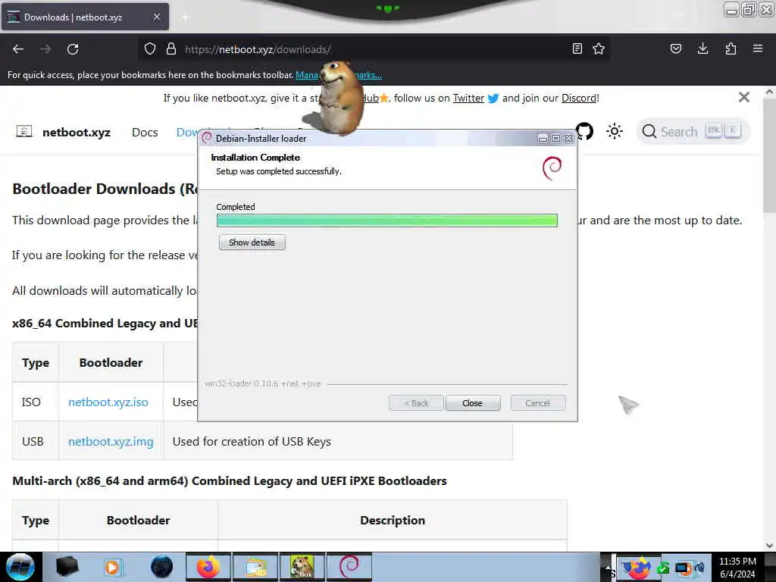This screenshot has width=776, height=582.
Task: Toggle reader view icon in address bar
Action: [577, 48]
